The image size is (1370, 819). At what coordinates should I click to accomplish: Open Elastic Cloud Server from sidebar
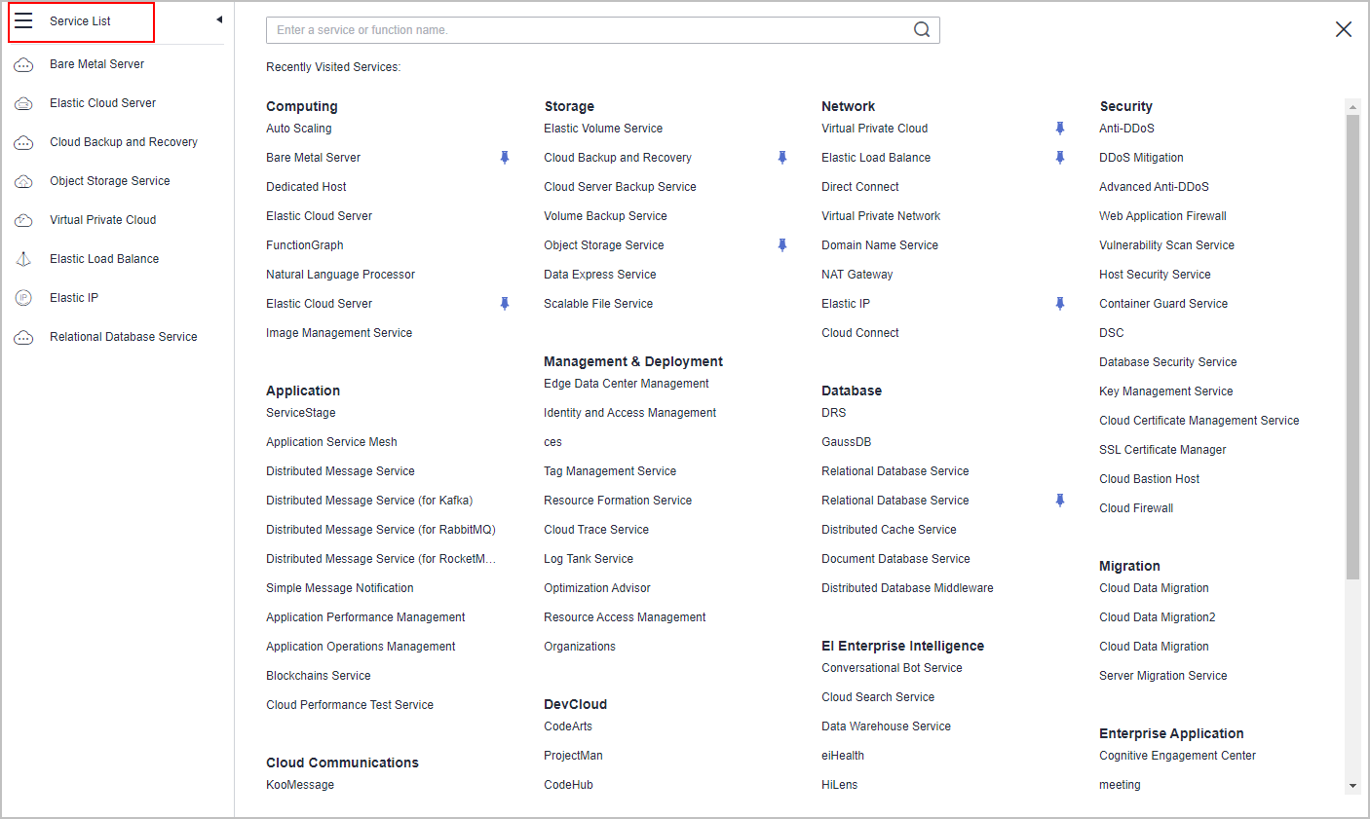(x=102, y=103)
